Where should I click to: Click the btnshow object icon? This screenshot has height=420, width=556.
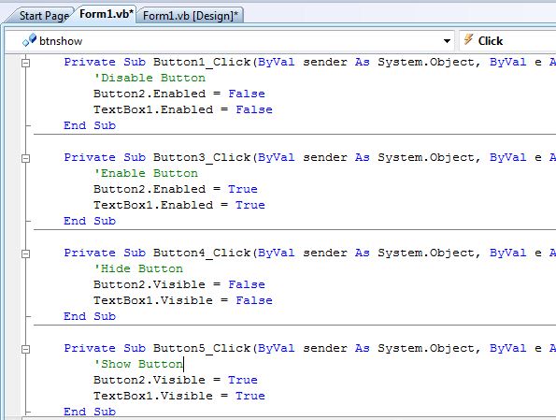(29, 40)
